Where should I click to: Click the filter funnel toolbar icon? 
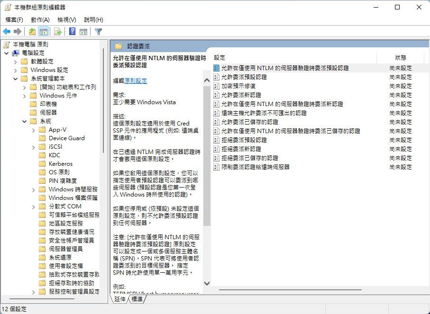pyautogui.click(x=98, y=32)
